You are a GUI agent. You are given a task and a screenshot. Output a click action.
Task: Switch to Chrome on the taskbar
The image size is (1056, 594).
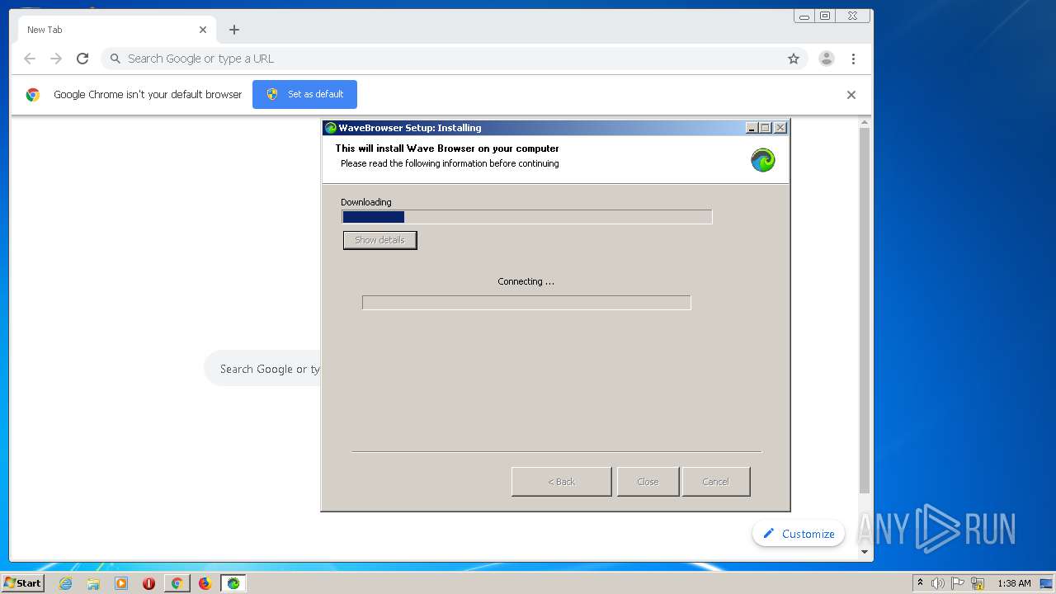177,583
